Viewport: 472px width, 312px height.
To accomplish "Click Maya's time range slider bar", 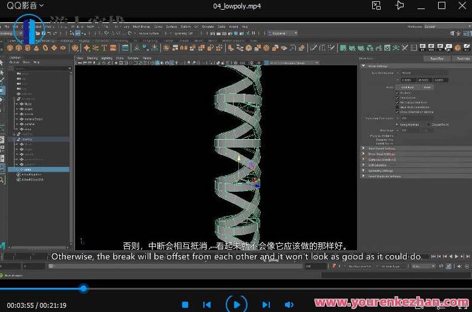I will (x=175, y=266).
